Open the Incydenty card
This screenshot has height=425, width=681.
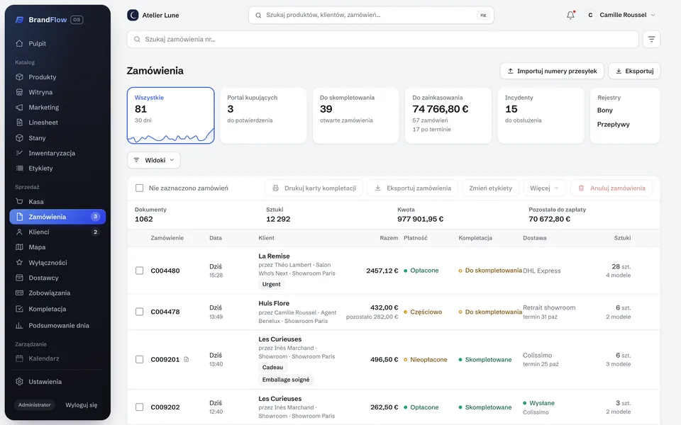point(541,115)
